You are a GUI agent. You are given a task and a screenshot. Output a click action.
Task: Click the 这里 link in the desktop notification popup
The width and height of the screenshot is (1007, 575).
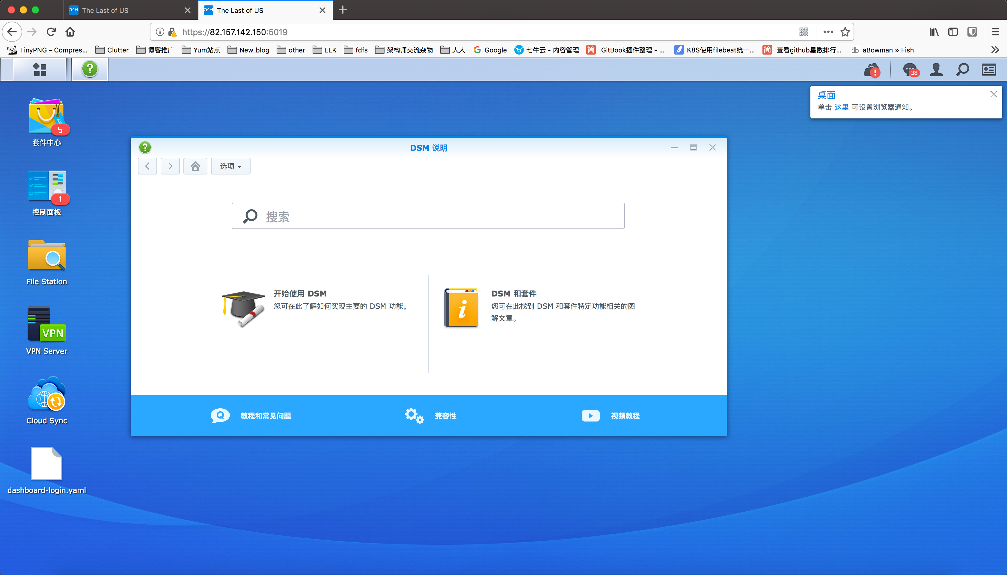coord(842,107)
